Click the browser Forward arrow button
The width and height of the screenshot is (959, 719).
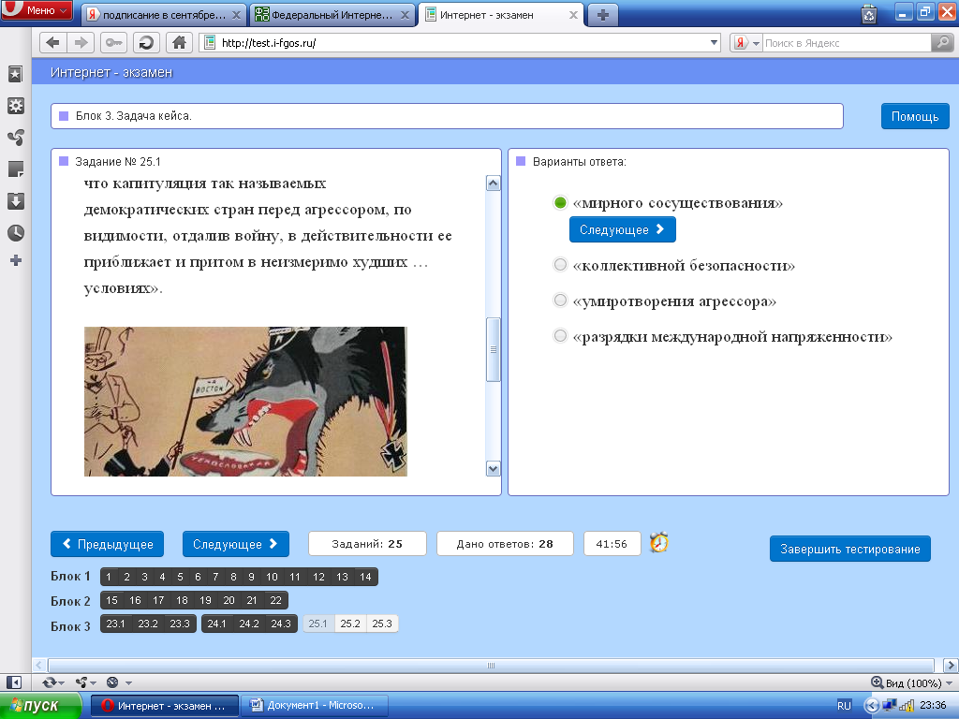(81, 43)
